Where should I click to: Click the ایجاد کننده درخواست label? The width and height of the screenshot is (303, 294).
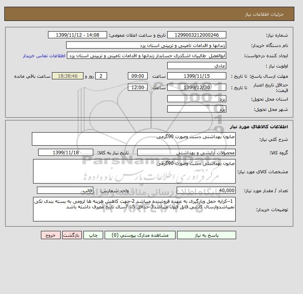(x=266, y=56)
